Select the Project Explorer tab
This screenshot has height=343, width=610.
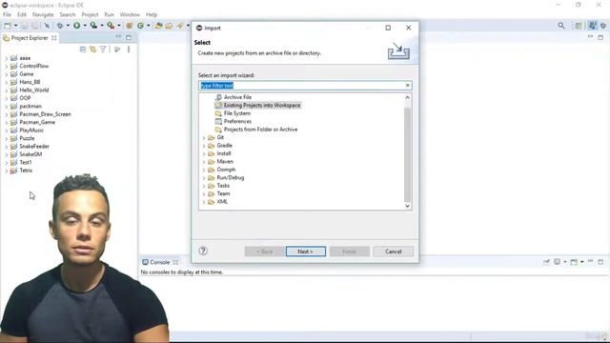pyautogui.click(x=30, y=38)
